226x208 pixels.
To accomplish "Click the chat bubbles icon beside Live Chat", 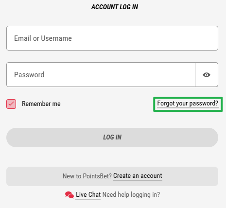I will click(70, 195).
